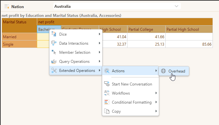Click the Overhead globe icon
The height and width of the screenshot is (125, 219).
click(x=163, y=71)
